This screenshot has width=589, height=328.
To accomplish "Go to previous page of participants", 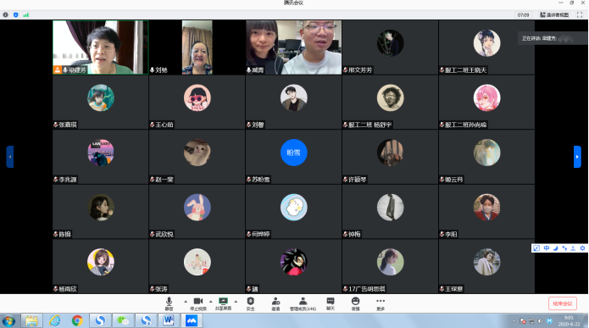I will pos(10,157).
